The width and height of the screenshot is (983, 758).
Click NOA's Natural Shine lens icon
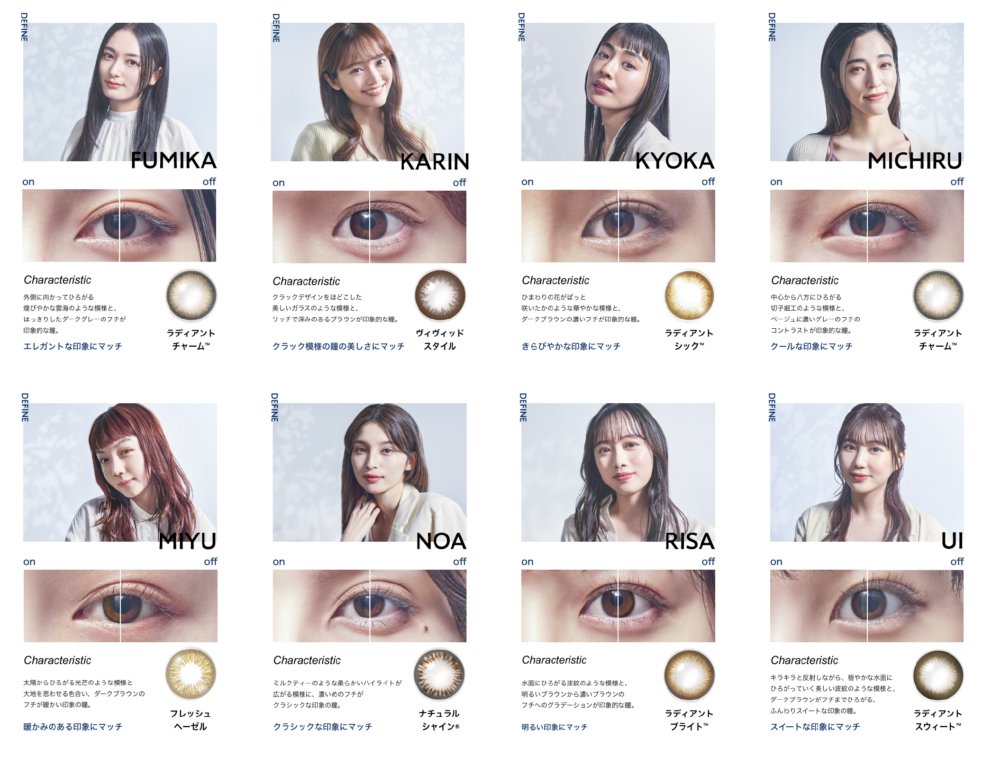439,675
